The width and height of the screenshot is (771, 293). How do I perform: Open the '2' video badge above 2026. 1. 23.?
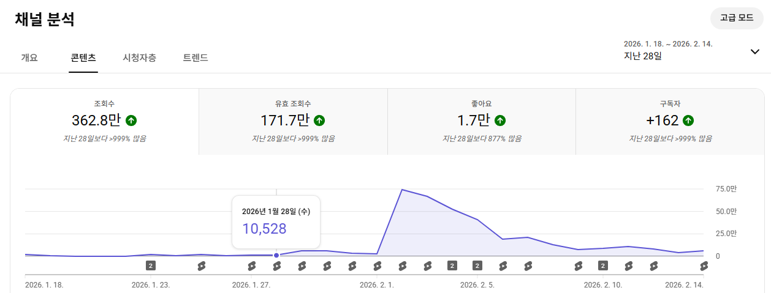coord(151,265)
